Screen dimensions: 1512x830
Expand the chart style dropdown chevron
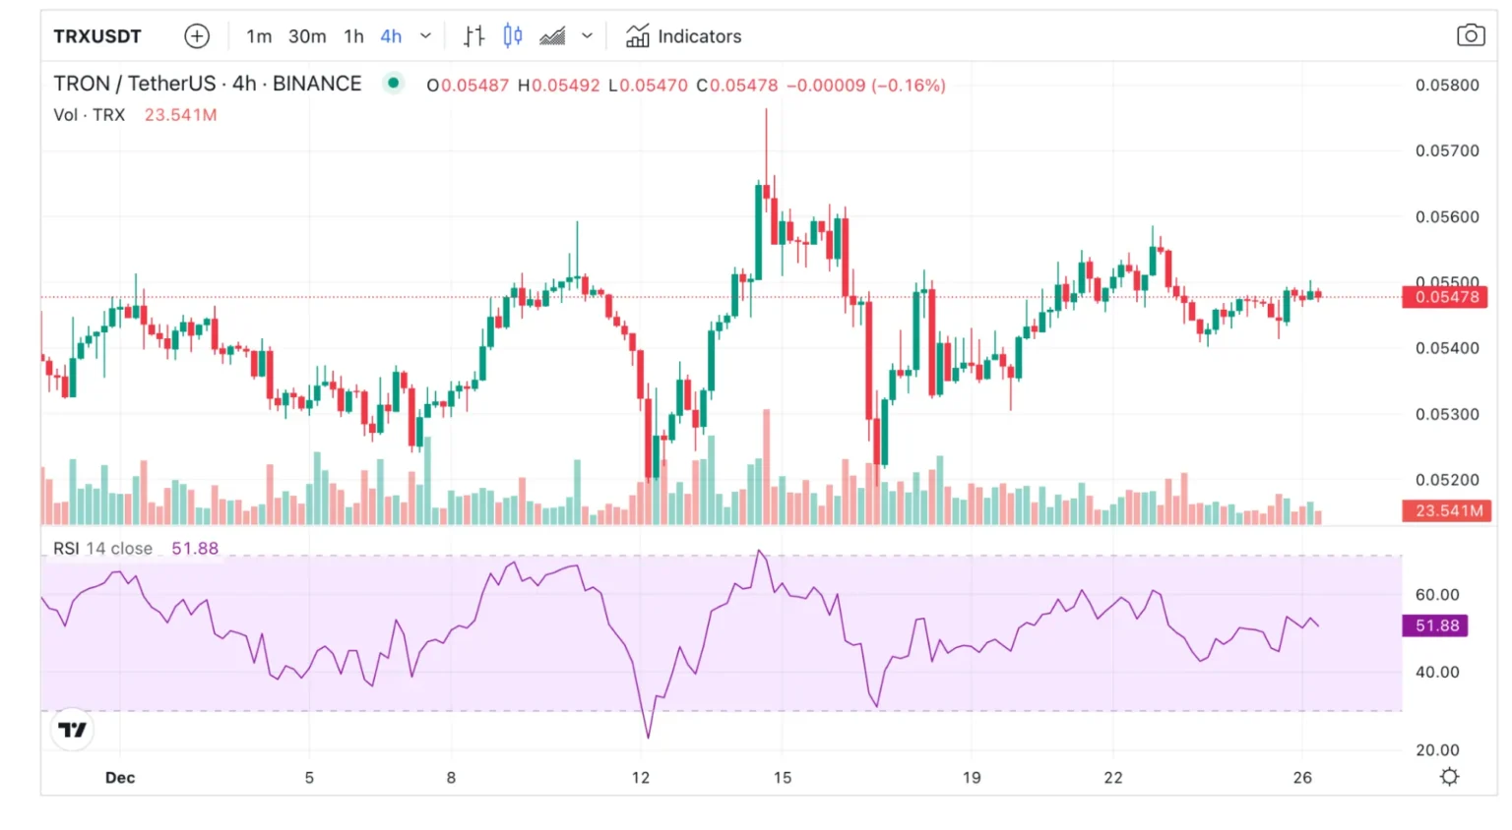(587, 35)
